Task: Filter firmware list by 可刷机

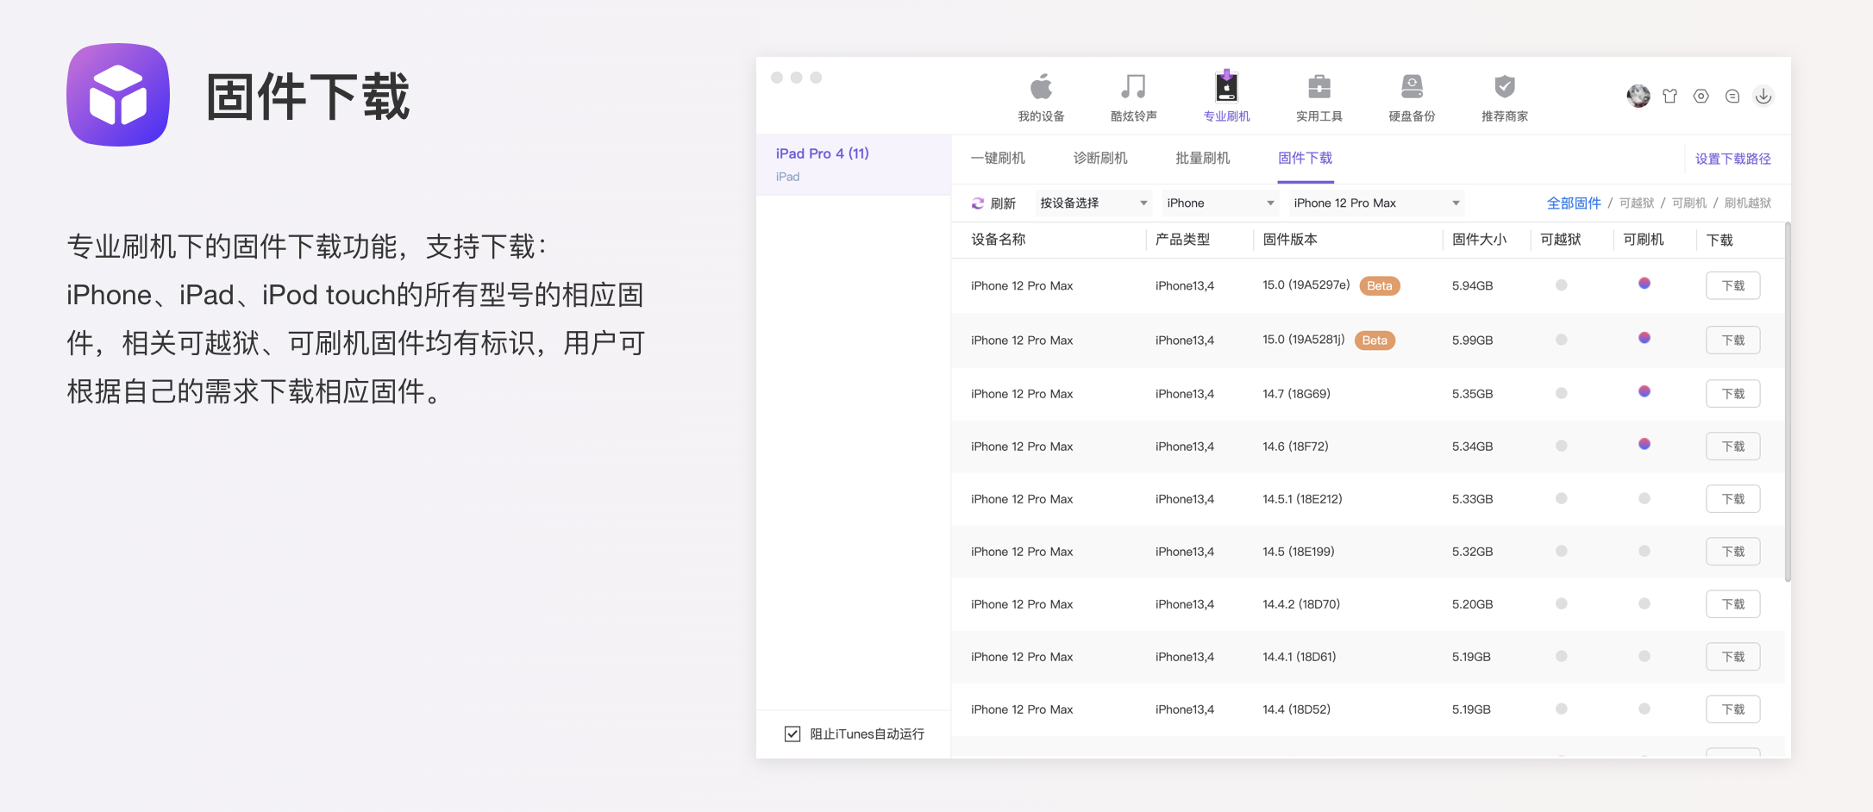Action: point(1689,203)
